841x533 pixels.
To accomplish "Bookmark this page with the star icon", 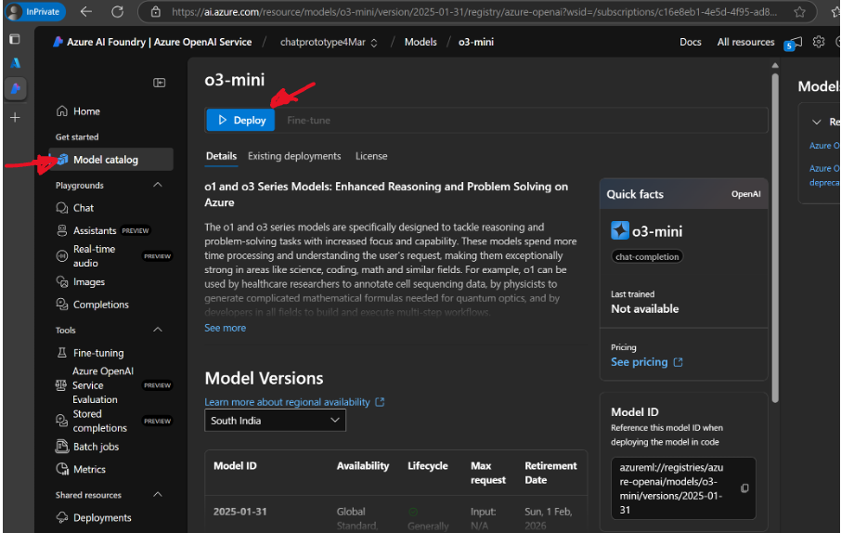I will (x=799, y=12).
